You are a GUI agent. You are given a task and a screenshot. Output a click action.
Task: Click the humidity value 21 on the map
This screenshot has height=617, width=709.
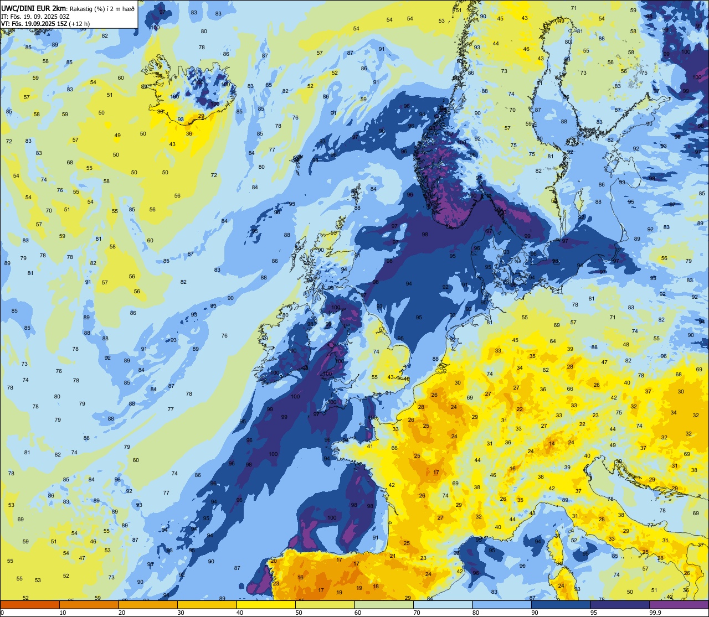point(393,556)
